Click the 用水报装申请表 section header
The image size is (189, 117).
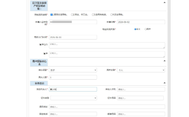(39, 63)
